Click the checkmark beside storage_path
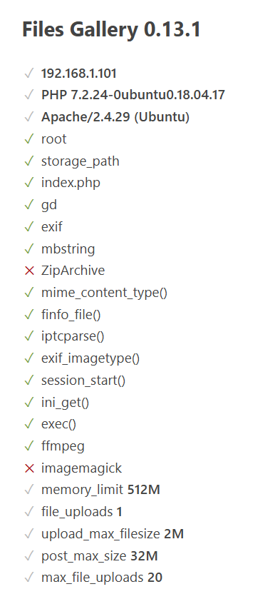 coord(29,161)
